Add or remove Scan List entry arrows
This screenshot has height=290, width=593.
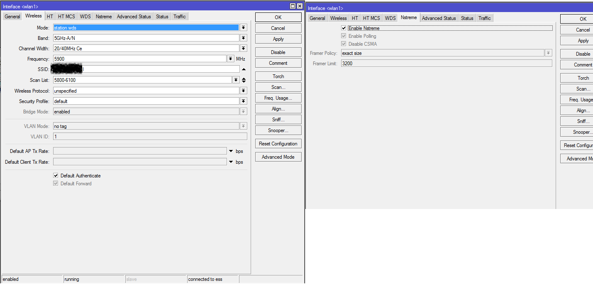tap(244, 80)
